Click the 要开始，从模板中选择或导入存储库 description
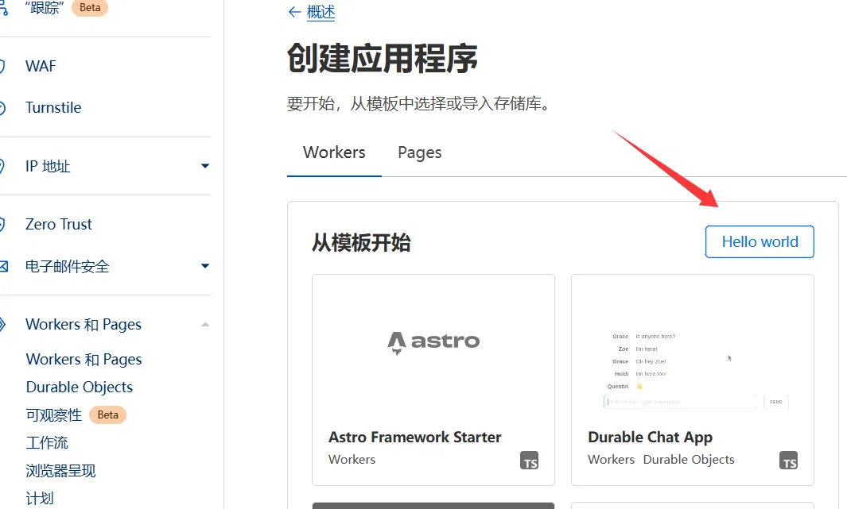This screenshot has height=509, width=847. [419, 103]
